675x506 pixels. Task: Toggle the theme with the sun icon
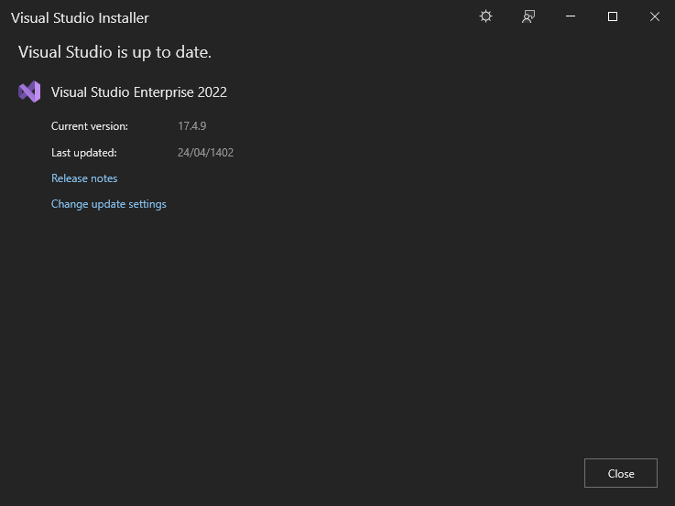point(485,16)
